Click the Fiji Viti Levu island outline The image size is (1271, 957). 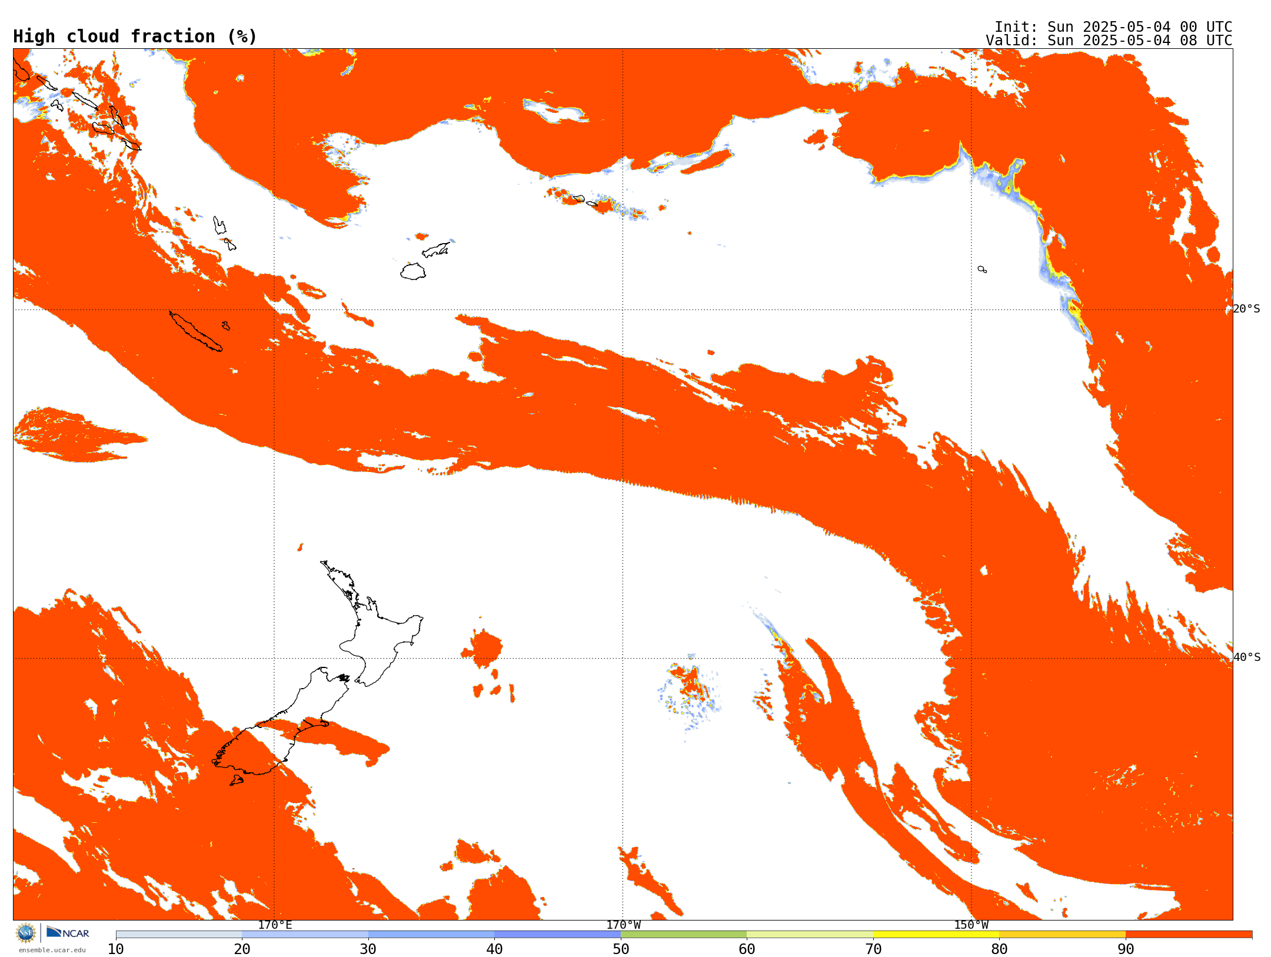(x=413, y=271)
